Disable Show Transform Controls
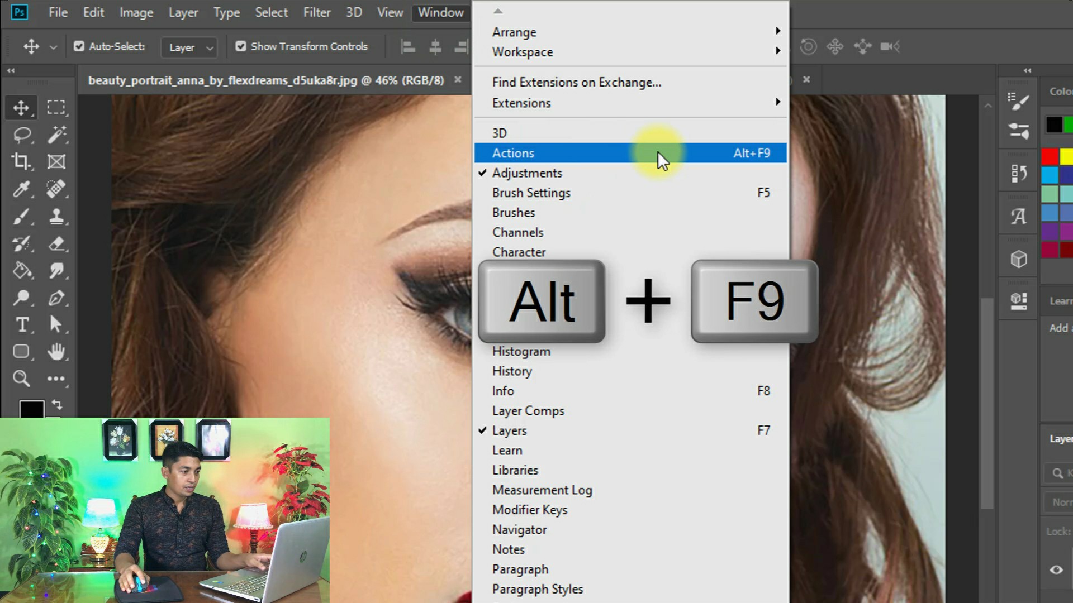This screenshot has width=1073, height=603. click(x=241, y=46)
